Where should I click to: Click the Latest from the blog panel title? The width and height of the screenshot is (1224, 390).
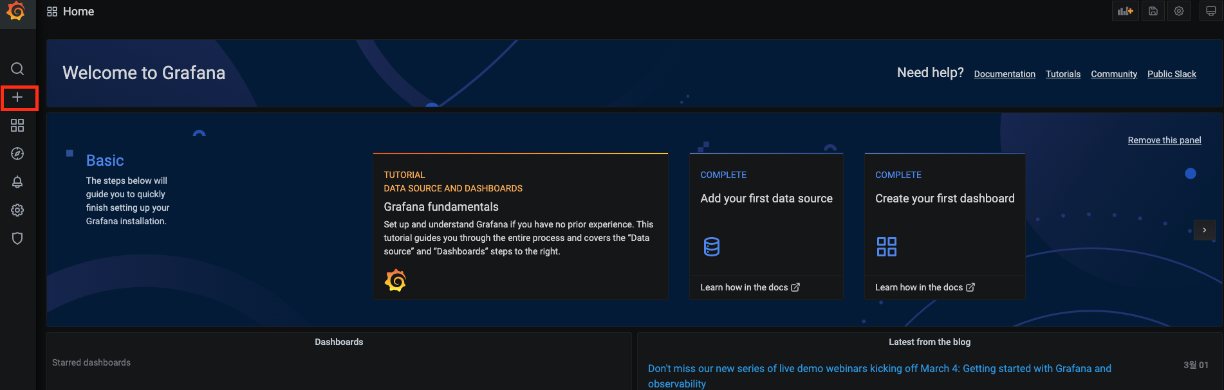[929, 342]
